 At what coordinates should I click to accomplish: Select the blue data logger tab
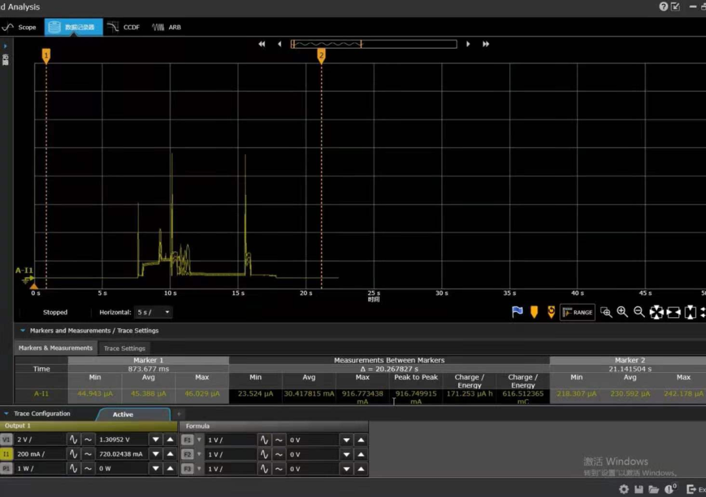73,27
